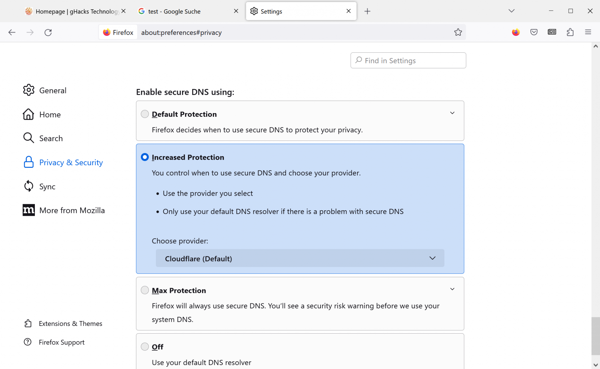Navigate to Home settings tab
Screen dimensions: 600x369
50,115
